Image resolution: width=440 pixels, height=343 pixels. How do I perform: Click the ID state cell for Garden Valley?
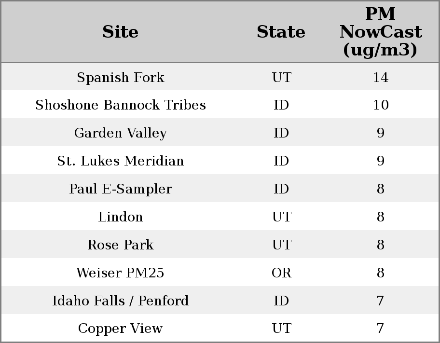[281, 133]
